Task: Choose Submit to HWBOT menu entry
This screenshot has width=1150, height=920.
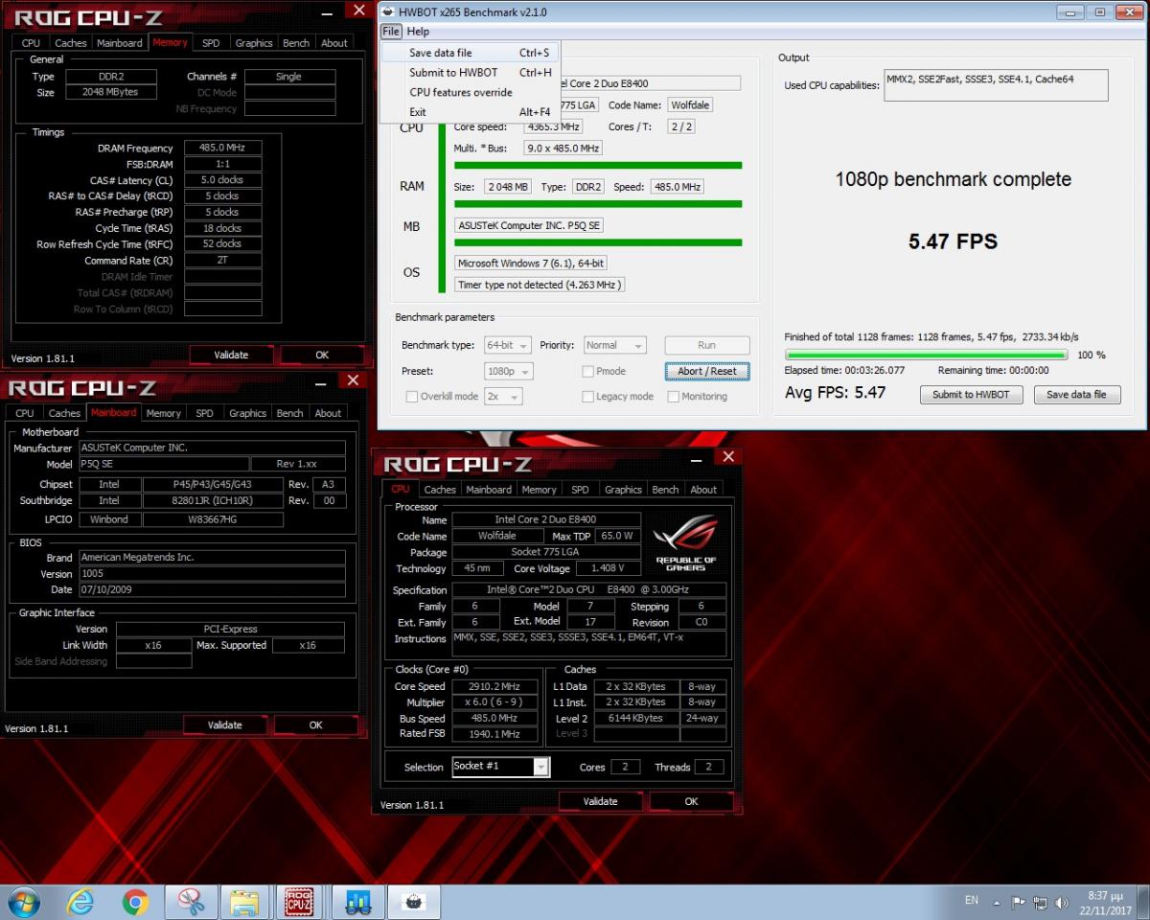Action: tap(470, 72)
